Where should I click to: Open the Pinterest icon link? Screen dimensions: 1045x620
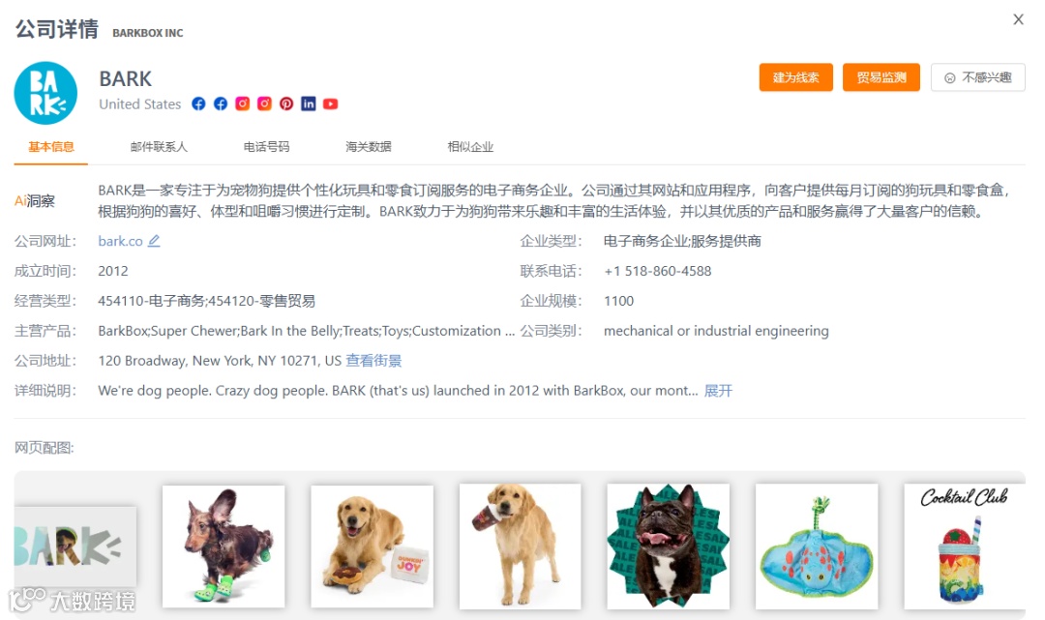click(286, 103)
